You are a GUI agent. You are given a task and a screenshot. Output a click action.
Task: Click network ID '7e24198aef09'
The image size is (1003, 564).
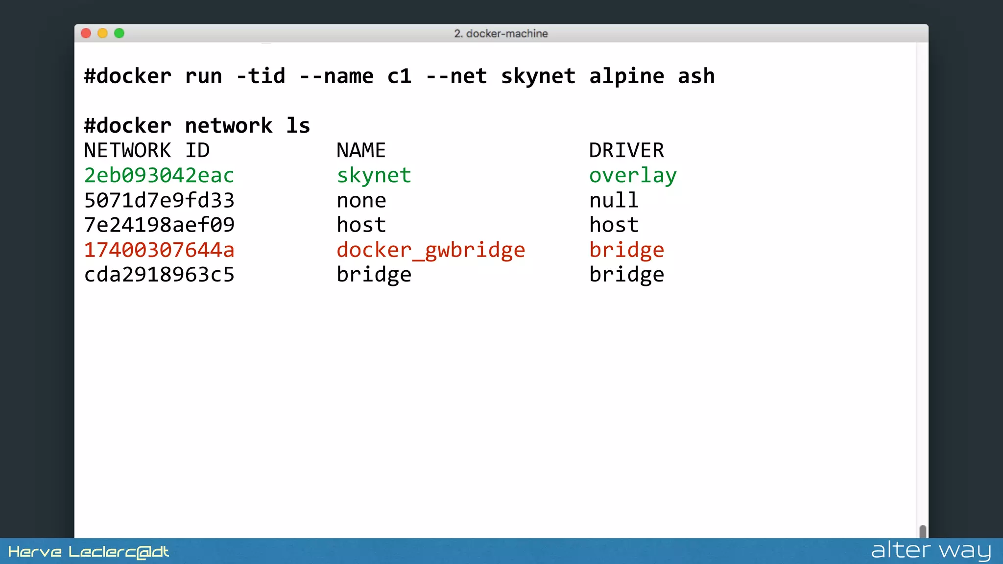tap(159, 225)
